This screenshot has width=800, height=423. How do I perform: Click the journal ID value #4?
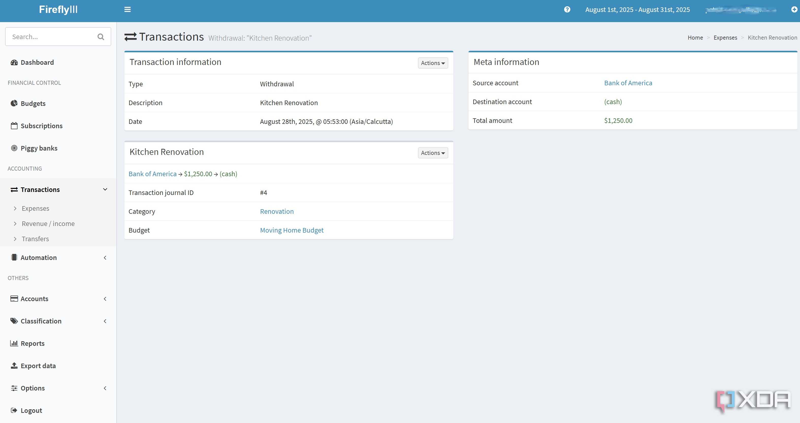coord(263,193)
